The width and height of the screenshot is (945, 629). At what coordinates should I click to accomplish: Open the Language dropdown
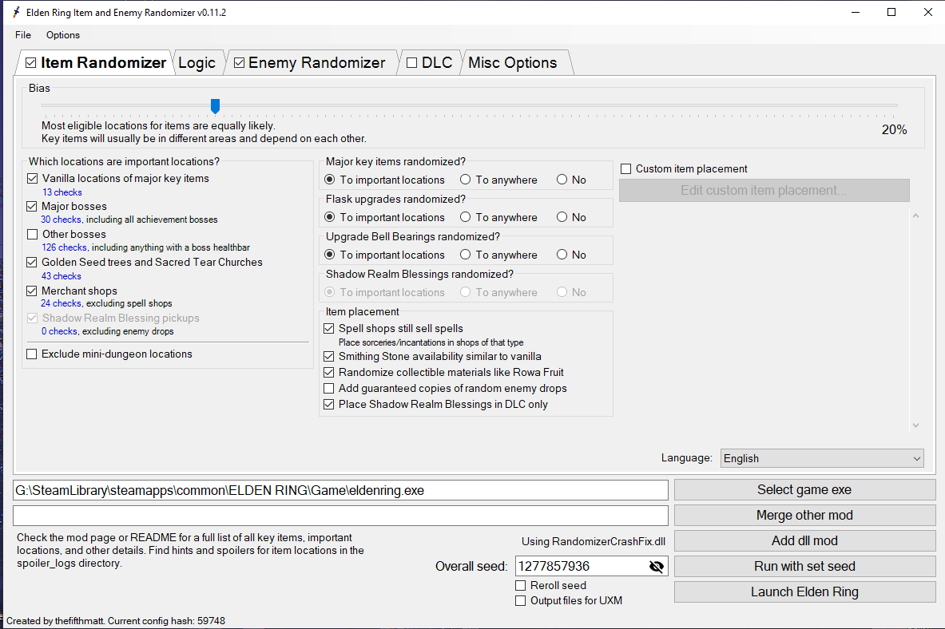(x=822, y=458)
